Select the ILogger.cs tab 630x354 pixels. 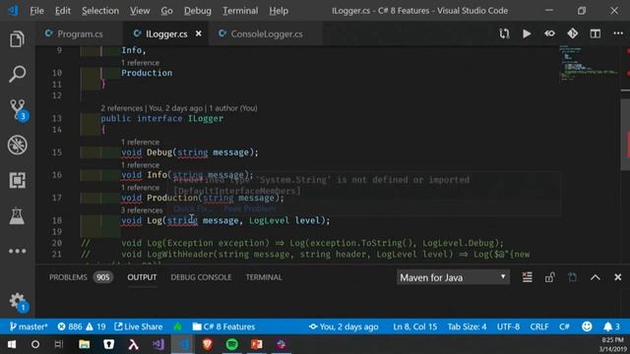tap(166, 33)
